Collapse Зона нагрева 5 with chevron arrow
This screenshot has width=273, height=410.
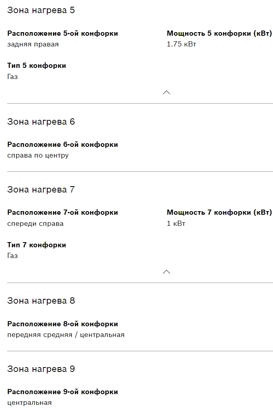tap(167, 92)
